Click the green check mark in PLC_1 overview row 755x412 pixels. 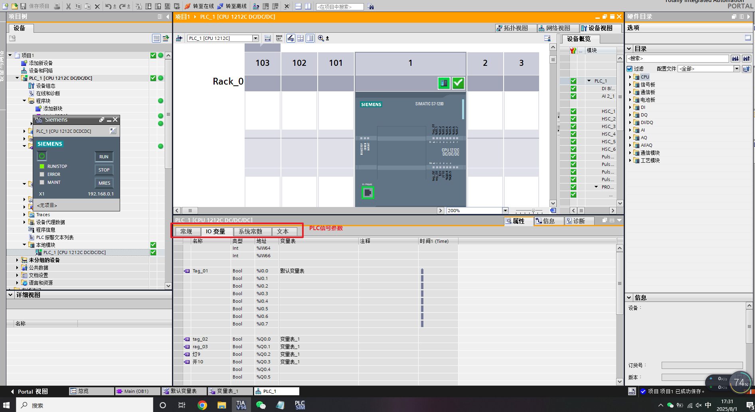click(x=573, y=81)
